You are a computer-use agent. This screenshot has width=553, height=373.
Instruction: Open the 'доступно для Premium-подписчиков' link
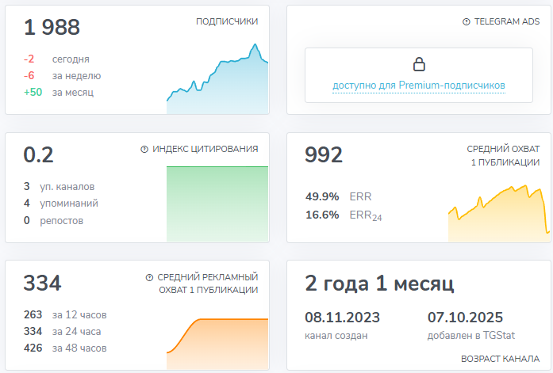pyautogui.click(x=419, y=86)
